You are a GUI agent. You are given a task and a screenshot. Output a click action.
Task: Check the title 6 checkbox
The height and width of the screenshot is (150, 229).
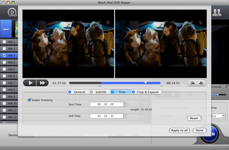click(4, 76)
